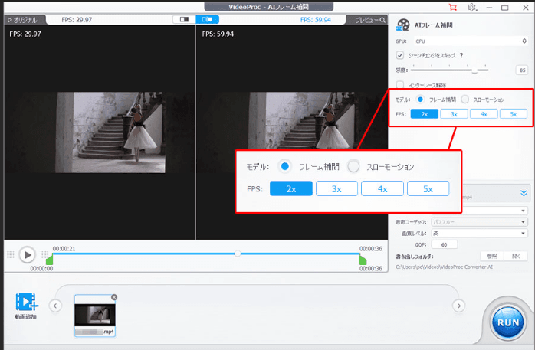535x350 pixels.
Task: Expand the panel with the double chevron
Action: coord(524,195)
